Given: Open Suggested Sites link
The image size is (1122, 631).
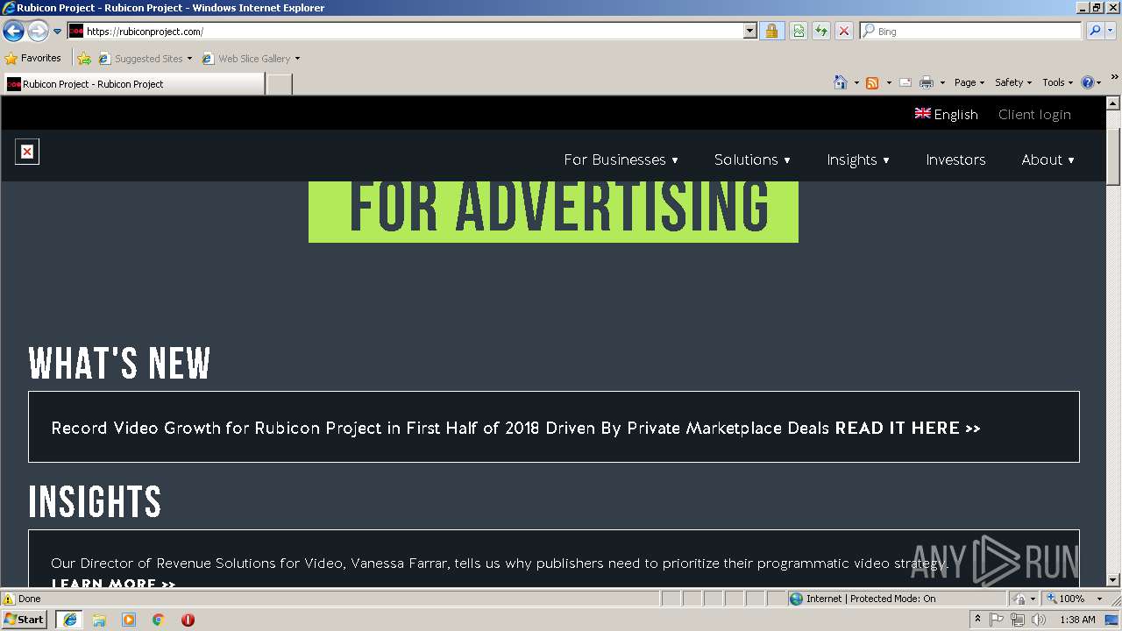Looking at the screenshot, I should coord(145,58).
